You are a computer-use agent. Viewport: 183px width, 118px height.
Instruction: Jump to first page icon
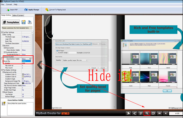pos(159,113)
